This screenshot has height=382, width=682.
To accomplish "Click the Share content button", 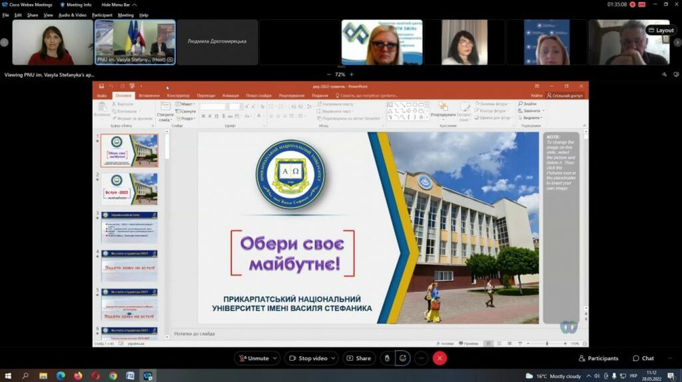I will pyautogui.click(x=358, y=358).
